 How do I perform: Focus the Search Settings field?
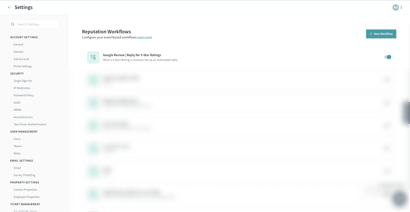(x=34, y=24)
